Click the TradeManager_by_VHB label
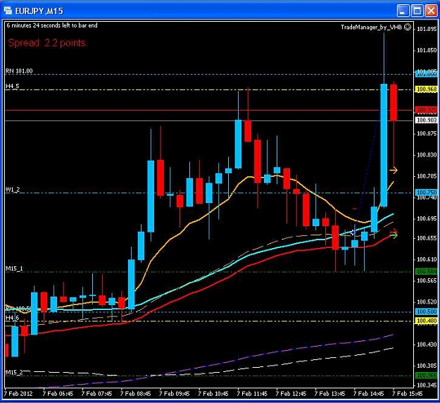The width and height of the screenshot is (440, 403). pyautogui.click(x=371, y=27)
